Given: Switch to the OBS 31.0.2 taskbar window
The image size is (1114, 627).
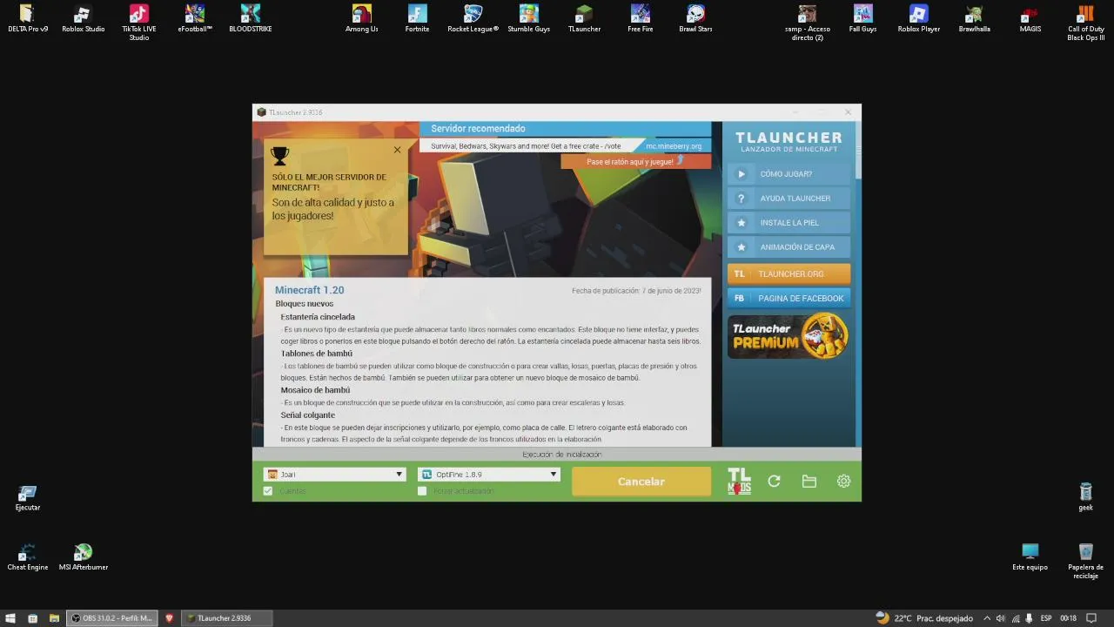Looking at the screenshot, I should click(x=112, y=618).
